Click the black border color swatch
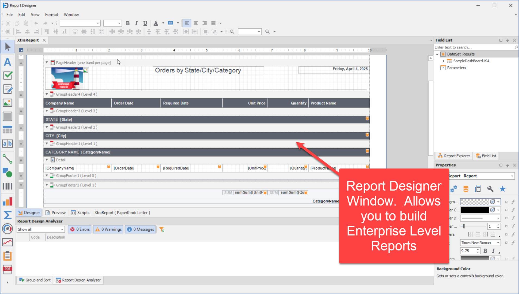Screen dimensions: 519x294 [x=474, y=210]
